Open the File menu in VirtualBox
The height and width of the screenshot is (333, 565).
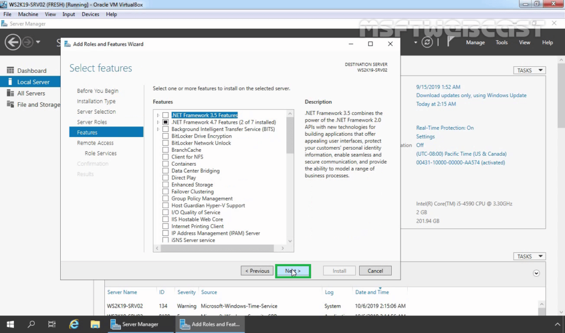point(7,14)
